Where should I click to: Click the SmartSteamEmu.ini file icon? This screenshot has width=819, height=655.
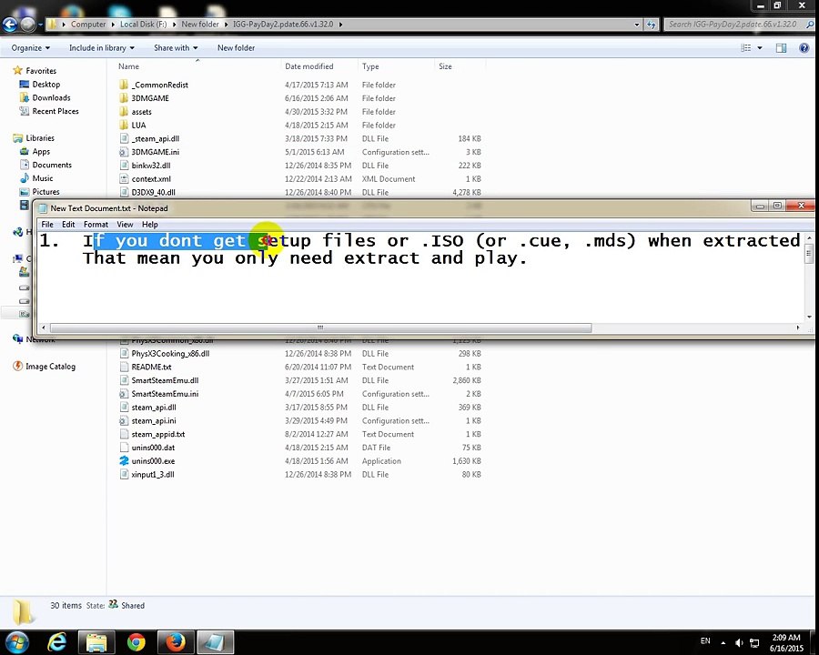pyautogui.click(x=124, y=394)
